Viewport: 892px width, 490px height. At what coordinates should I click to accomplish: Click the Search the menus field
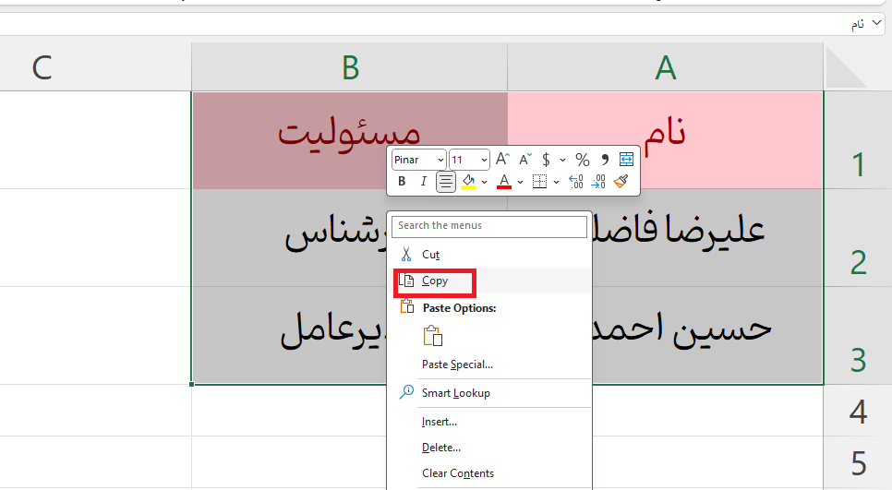pos(491,225)
